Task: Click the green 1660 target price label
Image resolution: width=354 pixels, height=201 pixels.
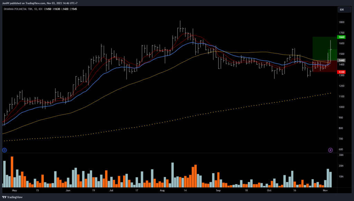Action: [342, 37]
